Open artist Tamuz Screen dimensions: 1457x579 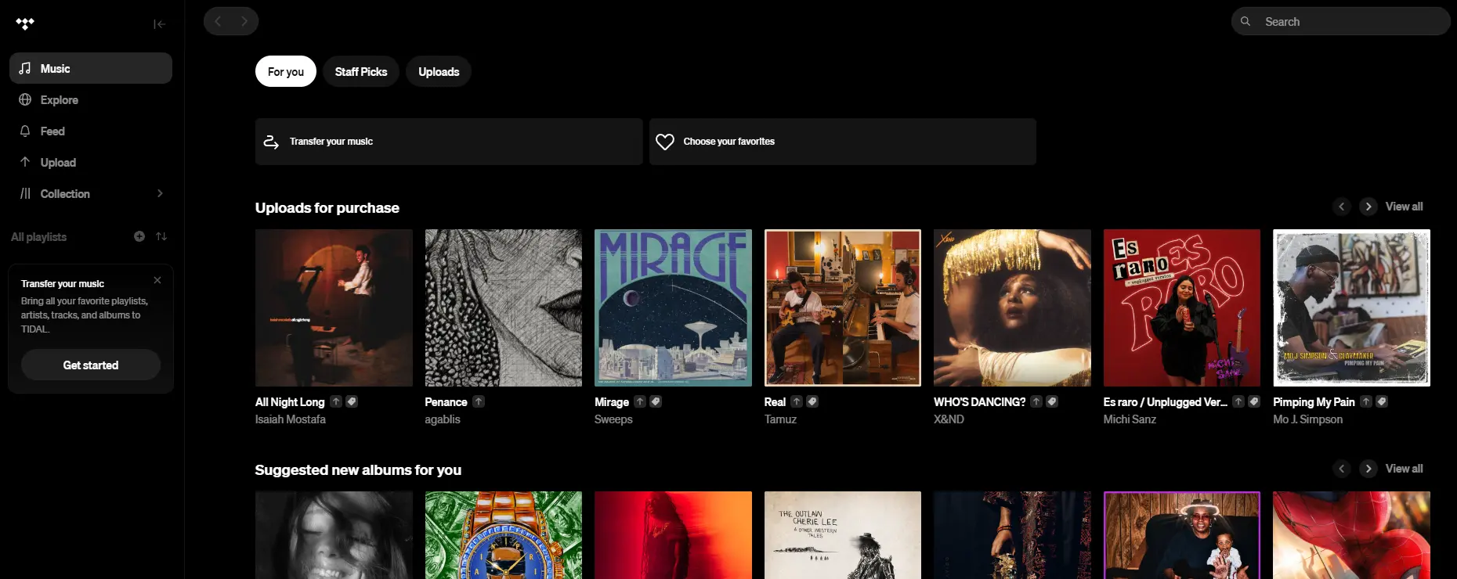click(780, 419)
